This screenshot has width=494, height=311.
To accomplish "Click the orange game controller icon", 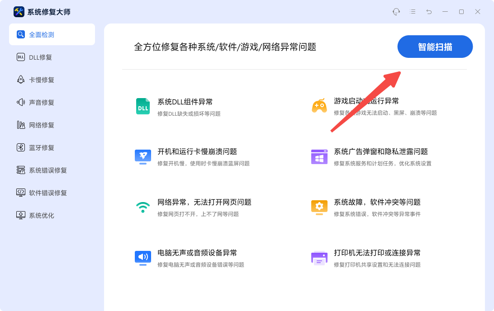I will (319, 106).
